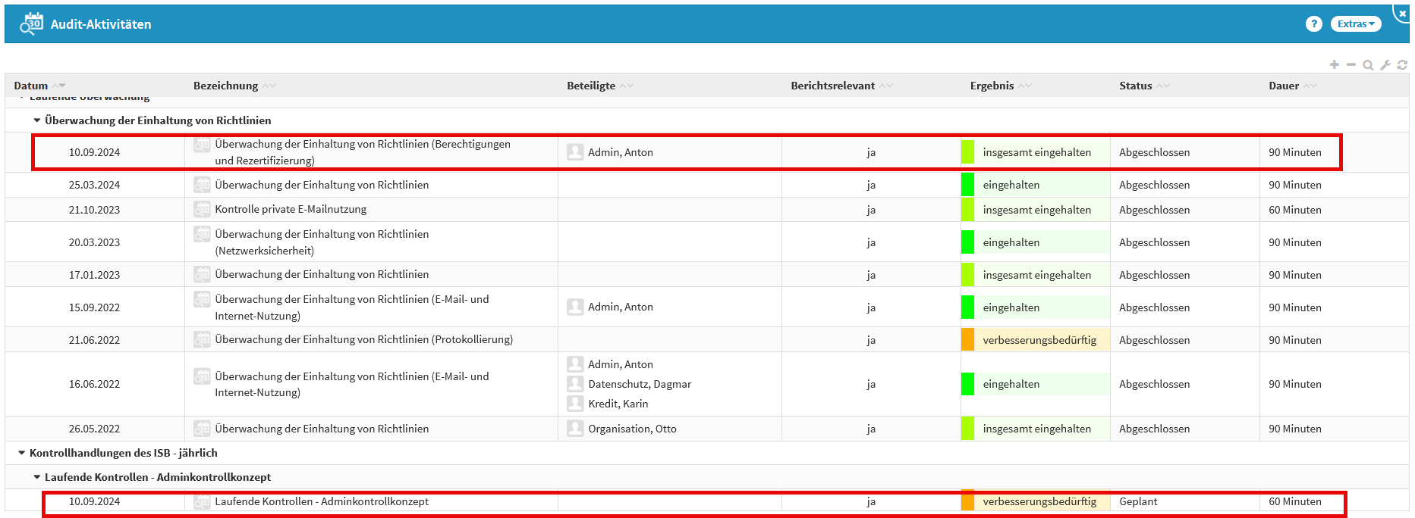Click the avatar icon next to Organisation, Otto
The height and width of the screenshot is (518, 1415).
(575, 429)
